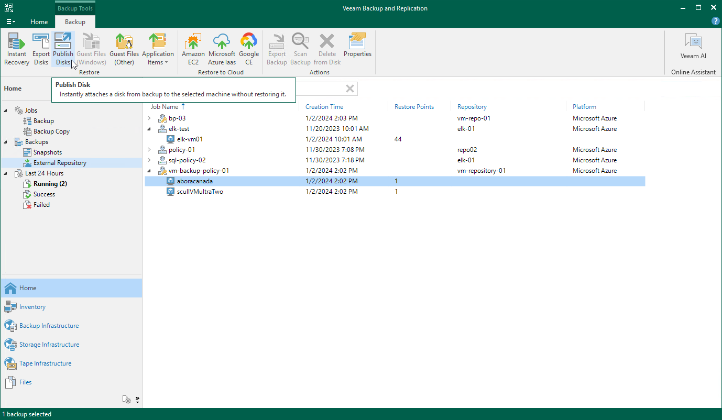Open the Backup Infrastructure view
The height and width of the screenshot is (420, 722).
tap(71, 326)
